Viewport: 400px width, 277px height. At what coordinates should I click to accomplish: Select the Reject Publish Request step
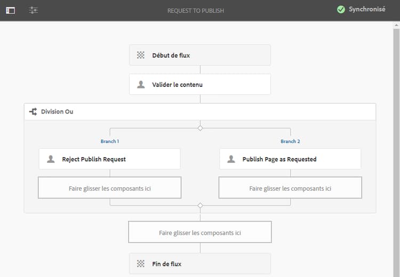pyautogui.click(x=109, y=159)
